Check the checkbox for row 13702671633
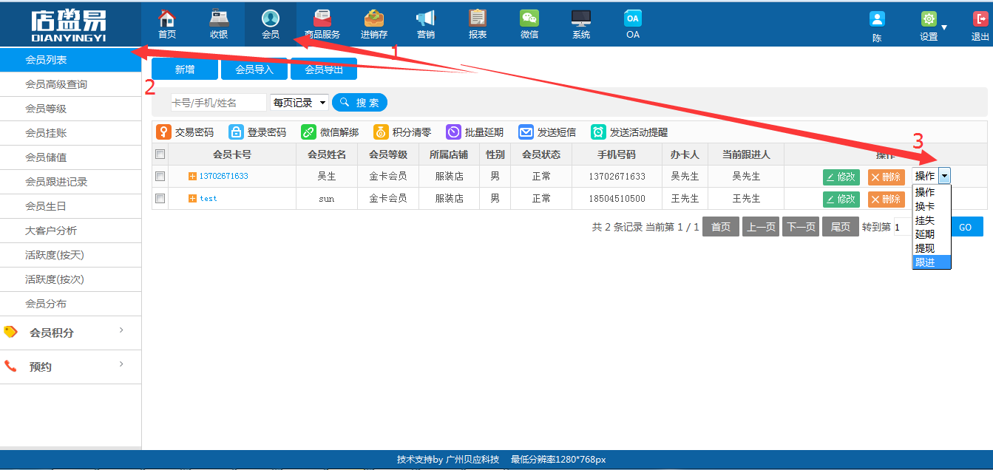 tap(160, 177)
